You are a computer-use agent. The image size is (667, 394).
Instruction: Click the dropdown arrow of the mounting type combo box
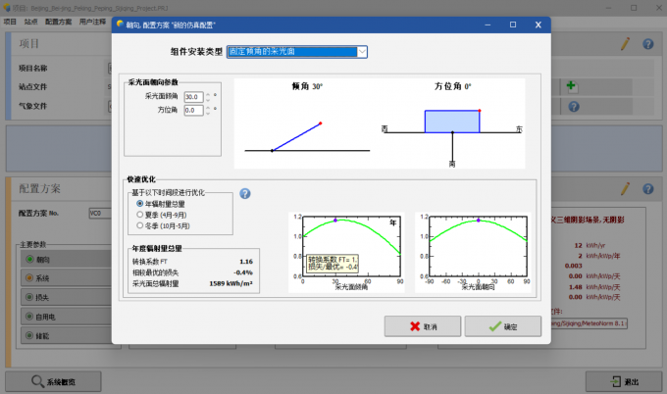point(362,51)
